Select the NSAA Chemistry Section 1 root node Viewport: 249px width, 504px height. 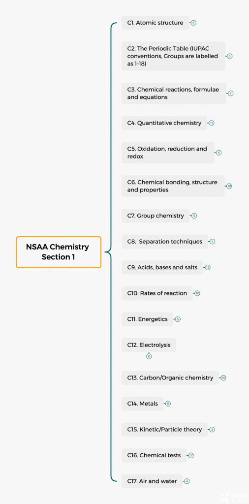(59, 252)
